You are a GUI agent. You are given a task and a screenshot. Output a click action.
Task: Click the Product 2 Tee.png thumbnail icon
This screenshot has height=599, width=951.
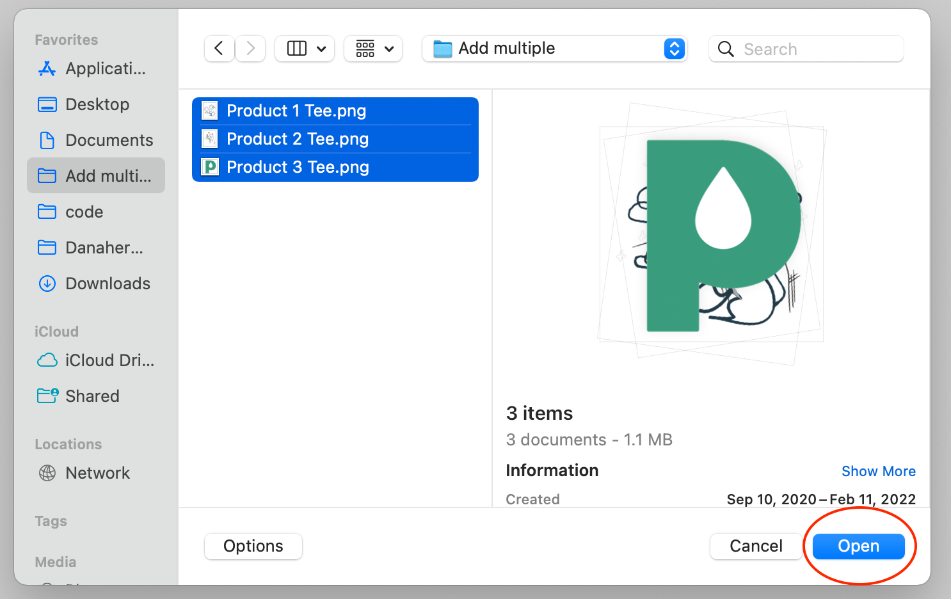click(210, 139)
